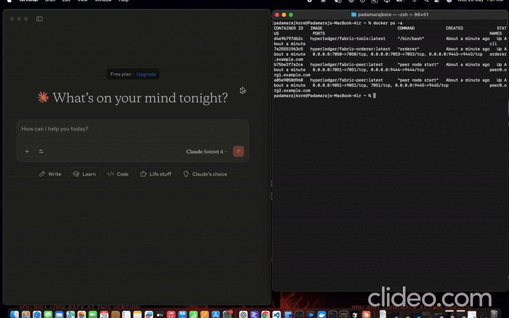The image size is (509, 318).
Task: Click the CREATED column header in Terminal
Action: tap(454, 28)
